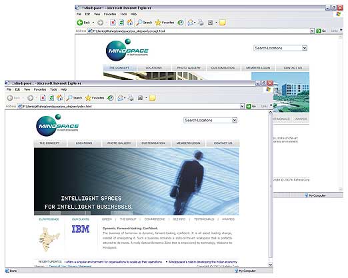
Task: Click Go button in back concept.html window
Action: tap(321, 31)
